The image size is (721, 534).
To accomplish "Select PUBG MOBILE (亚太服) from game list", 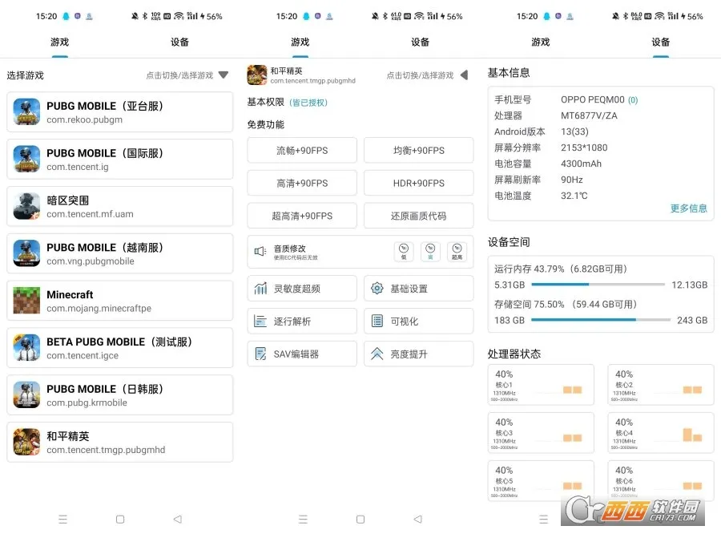I will point(120,112).
